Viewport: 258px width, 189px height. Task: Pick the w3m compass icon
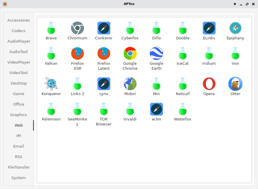click(x=156, y=109)
